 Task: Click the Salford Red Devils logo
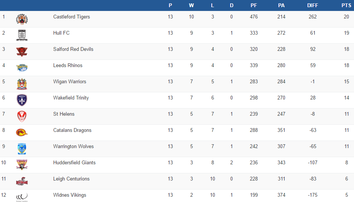point(22,51)
